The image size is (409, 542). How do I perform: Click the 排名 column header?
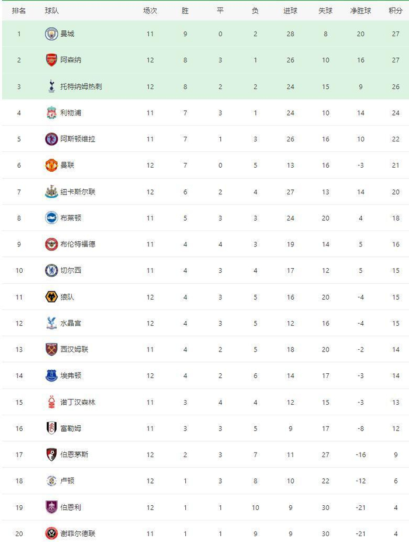pos(19,11)
